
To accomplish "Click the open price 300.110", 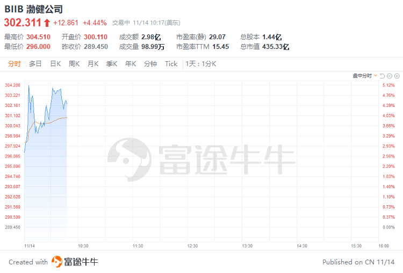I will pos(96,37).
